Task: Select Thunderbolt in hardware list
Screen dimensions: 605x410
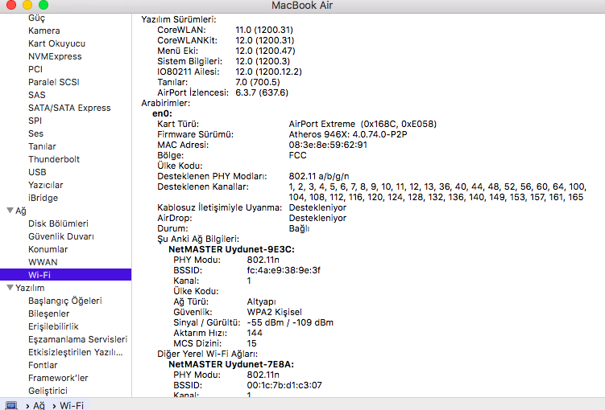Action: tap(53, 159)
